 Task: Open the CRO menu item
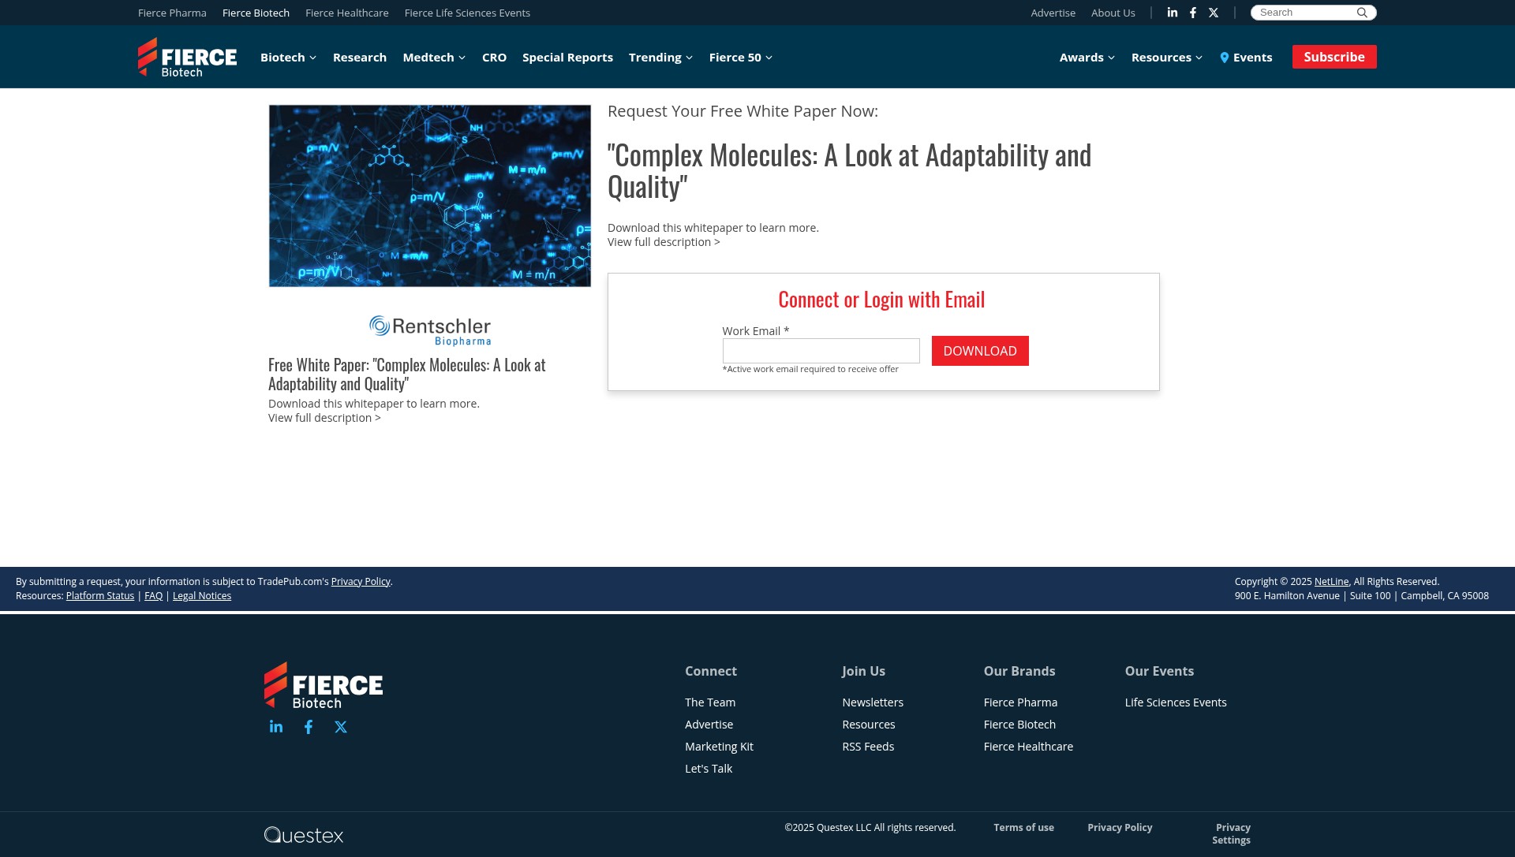pyautogui.click(x=494, y=58)
